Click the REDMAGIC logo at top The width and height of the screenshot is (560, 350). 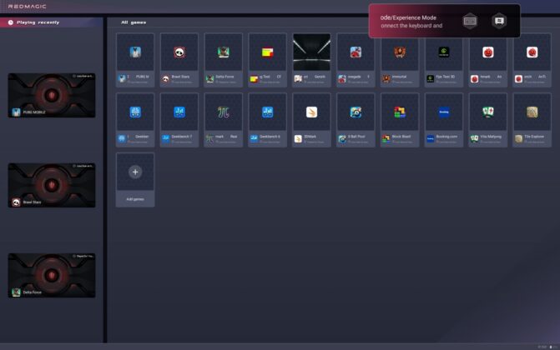coord(28,7)
